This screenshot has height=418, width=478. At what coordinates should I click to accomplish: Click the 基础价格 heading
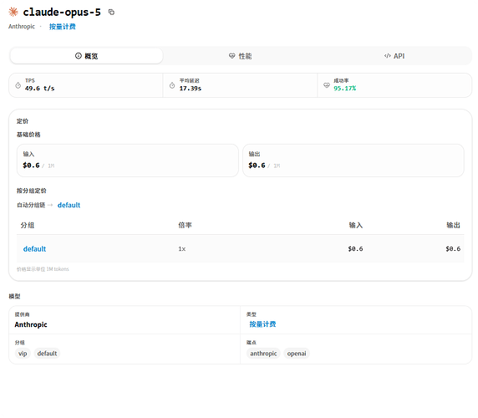(x=28, y=135)
